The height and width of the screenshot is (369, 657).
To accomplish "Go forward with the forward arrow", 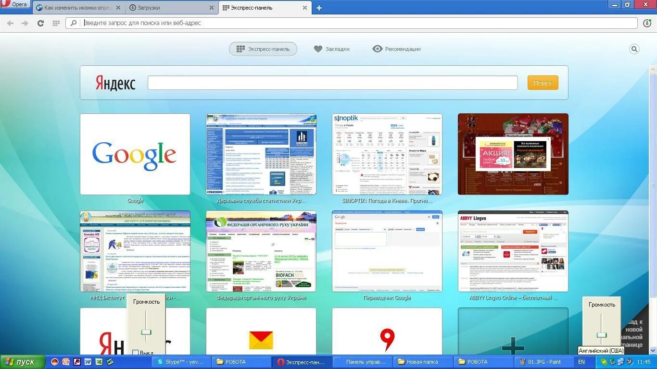I will click(x=25, y=23).
